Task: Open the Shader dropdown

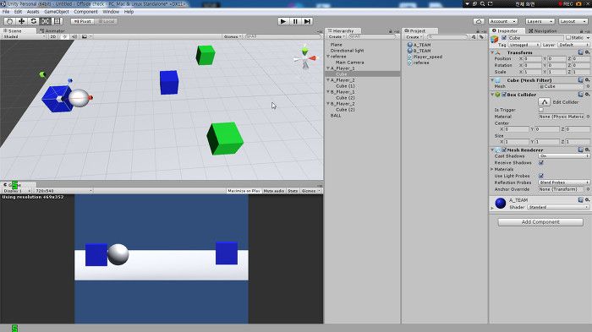Action: [x=557, y=207]
